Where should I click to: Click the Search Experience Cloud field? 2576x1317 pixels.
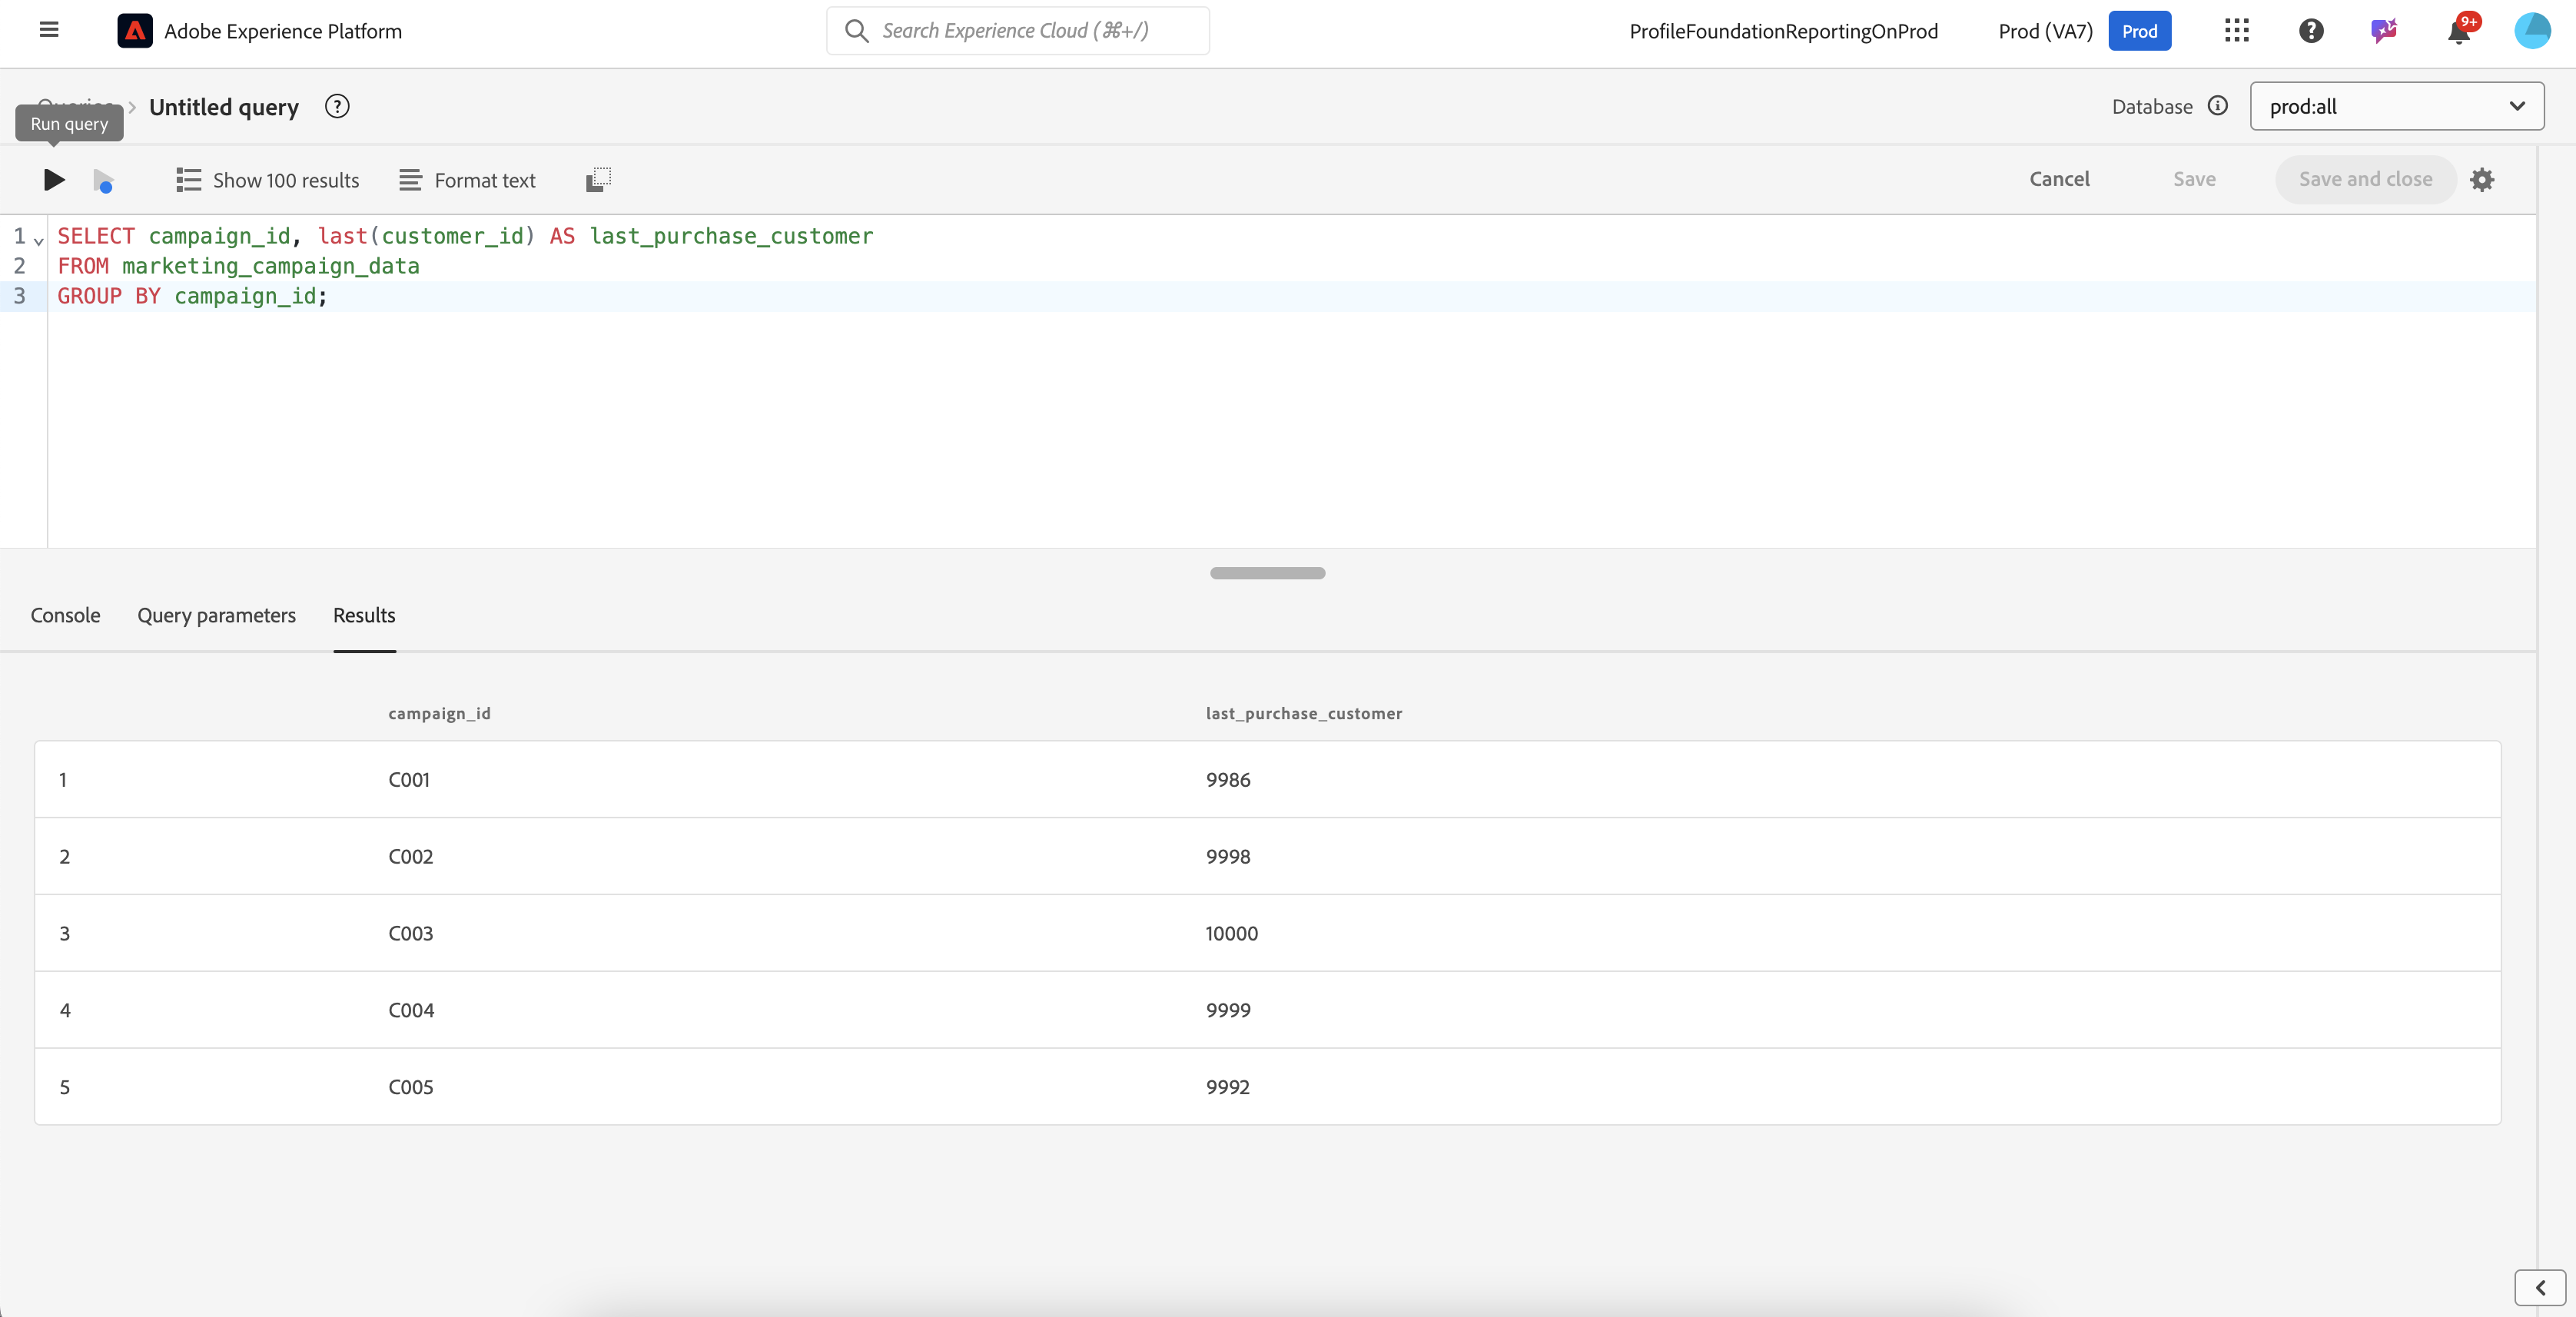1017,31
